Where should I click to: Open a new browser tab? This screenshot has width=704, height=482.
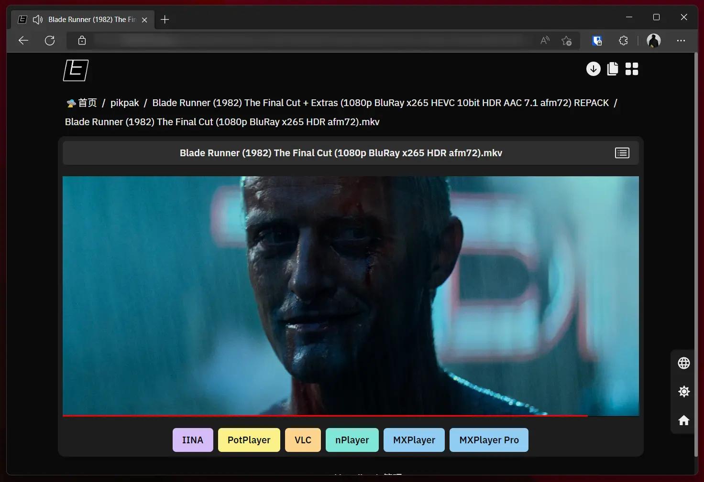point(165,20)
